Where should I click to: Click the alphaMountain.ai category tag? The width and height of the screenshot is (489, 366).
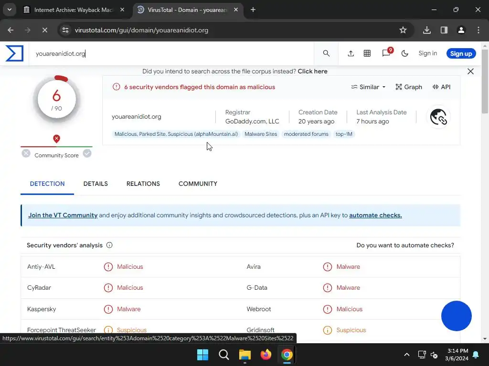click(x=176, y=134)
